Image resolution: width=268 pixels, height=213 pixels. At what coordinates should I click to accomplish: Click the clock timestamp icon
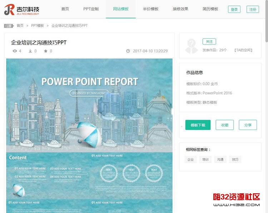click(x=128, y=51)
